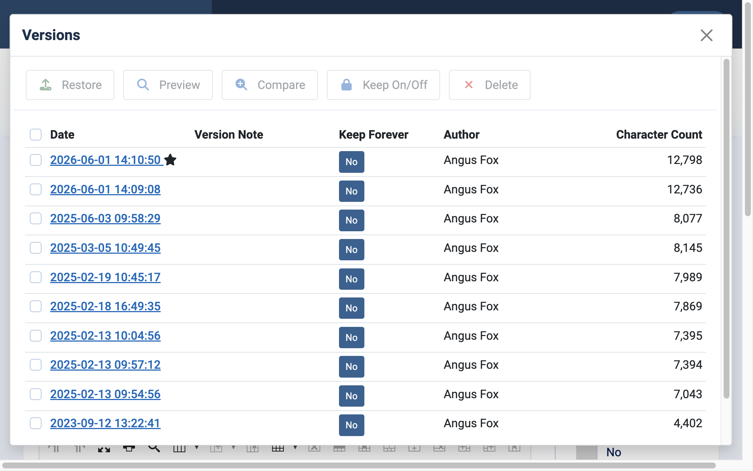Click the horizontal scrollbar along the window bottom
This screenshot has width=753, height=471.
(359, 465)
